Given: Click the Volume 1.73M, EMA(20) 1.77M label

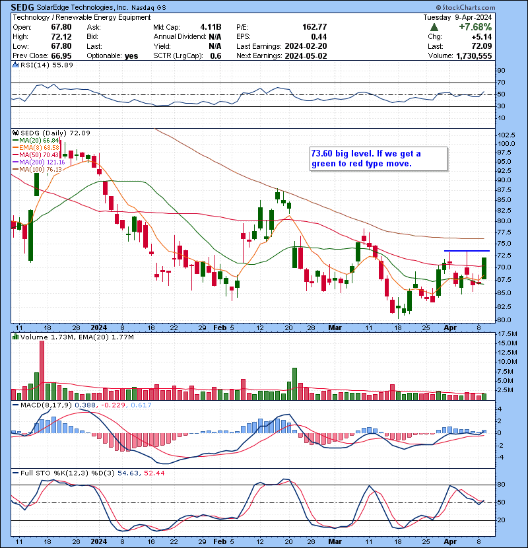Looking at the screenshot, I should point(77,337).
